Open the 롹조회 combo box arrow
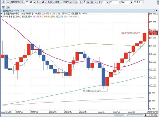The height and width of the screenshot is (117, 159). point(143,2)
